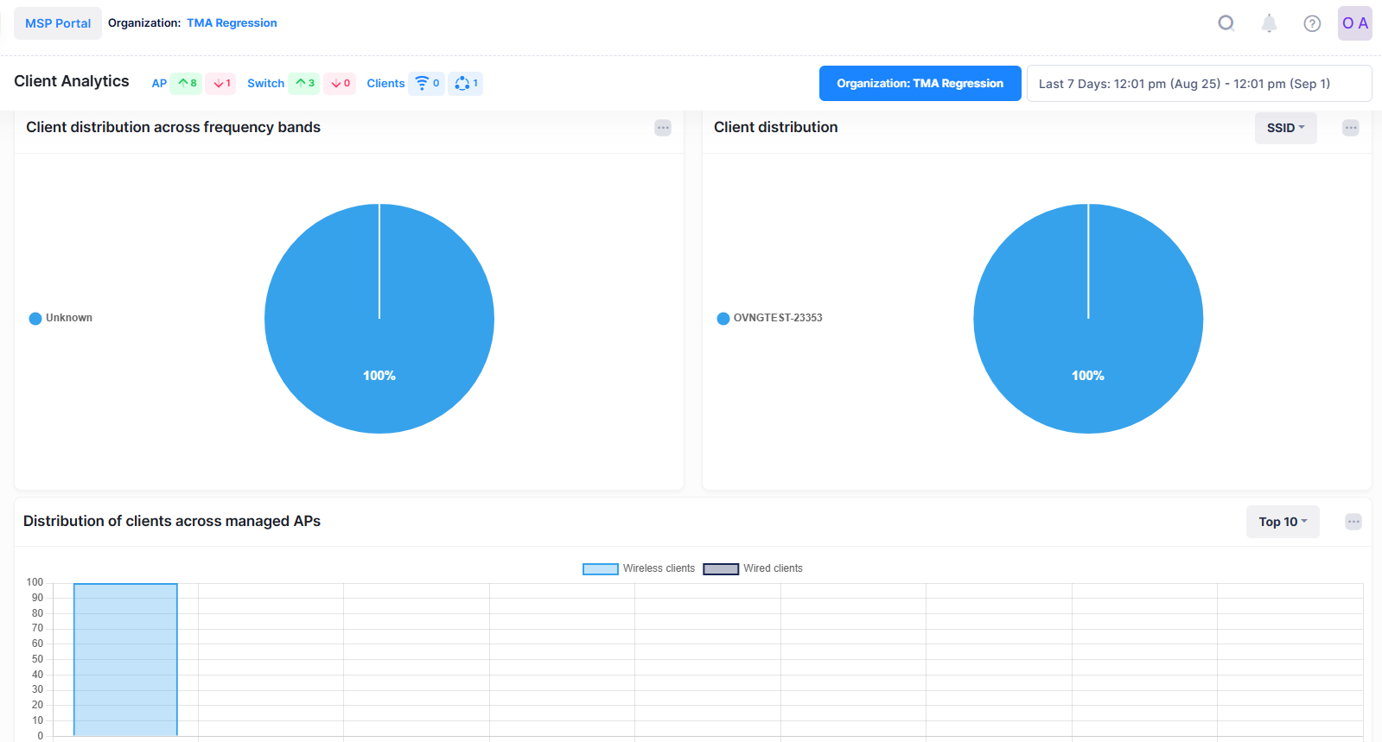
Task: Click the Organization: TMA Regression blue button
Action: click(920, 84)
